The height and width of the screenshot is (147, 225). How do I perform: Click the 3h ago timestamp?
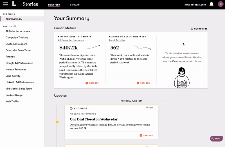(x=149, y=108)
